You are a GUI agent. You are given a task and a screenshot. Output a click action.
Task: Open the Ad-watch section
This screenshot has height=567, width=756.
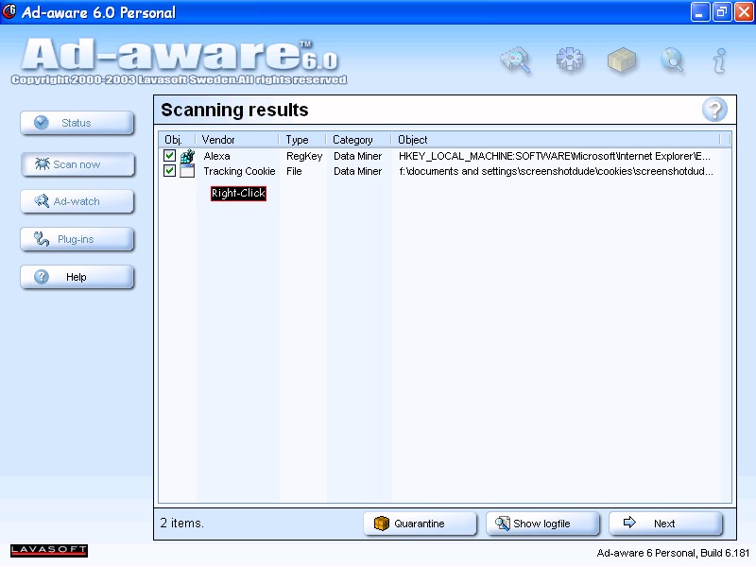(x=77, y=201)
